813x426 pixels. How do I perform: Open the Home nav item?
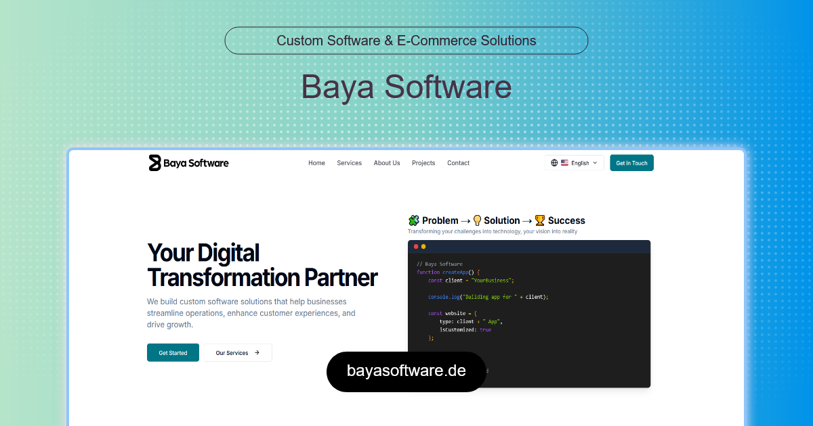coord(316,163)
